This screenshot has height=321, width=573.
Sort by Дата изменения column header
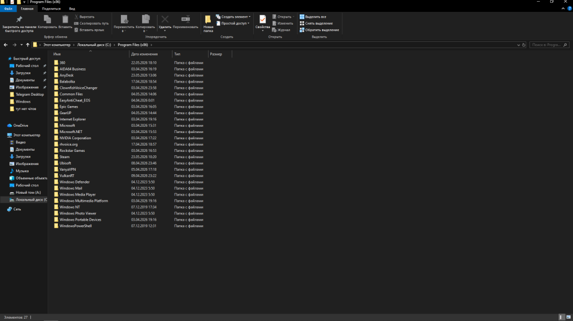pos(144,54)
